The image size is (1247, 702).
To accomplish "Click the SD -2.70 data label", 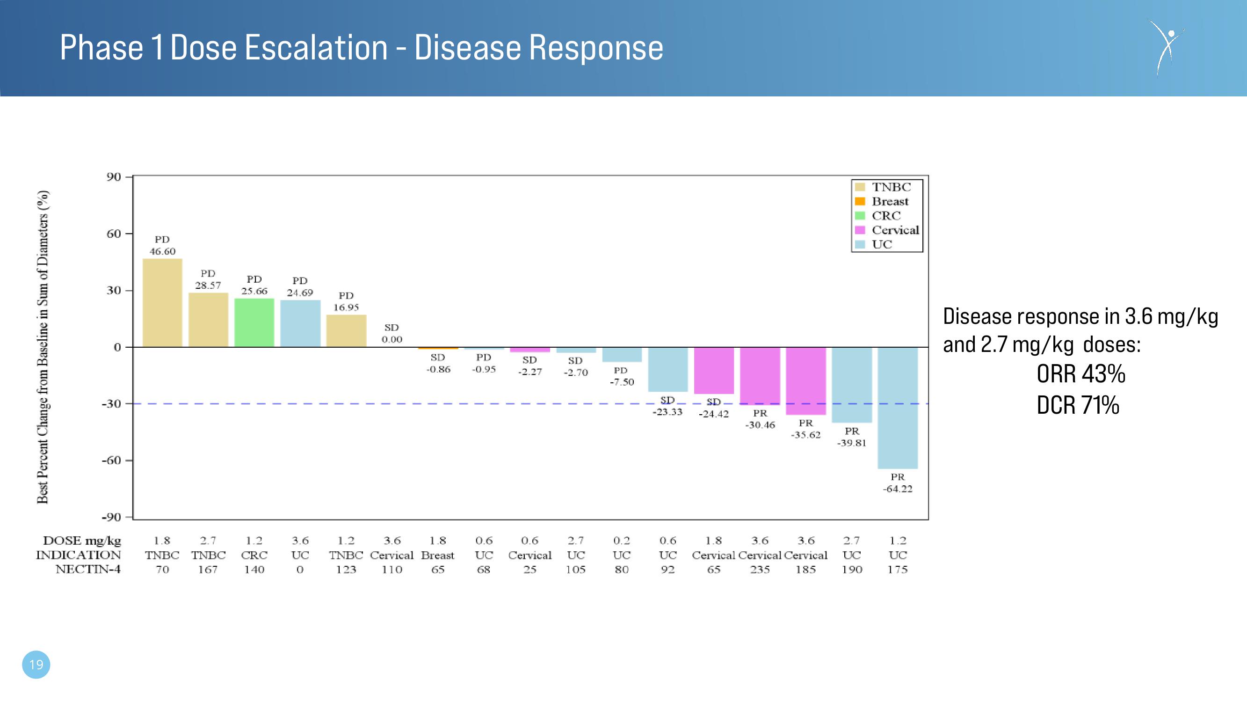I will point(576,367).
